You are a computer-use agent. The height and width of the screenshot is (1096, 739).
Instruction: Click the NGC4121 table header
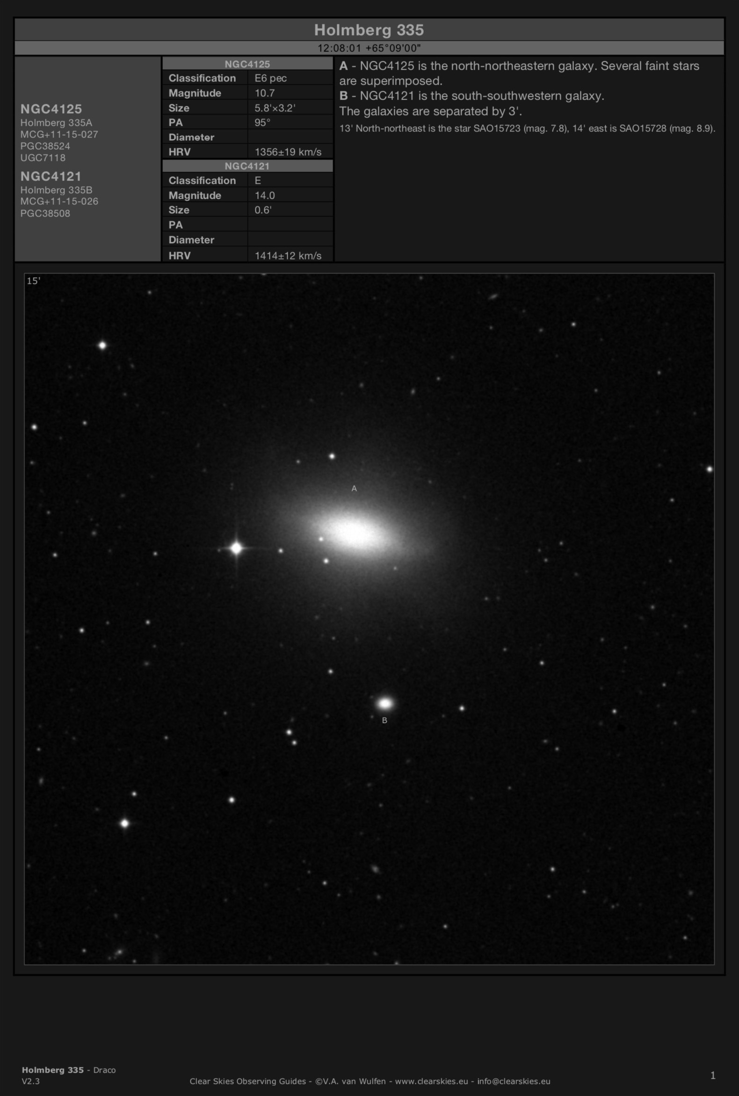[x=247, y=166]
